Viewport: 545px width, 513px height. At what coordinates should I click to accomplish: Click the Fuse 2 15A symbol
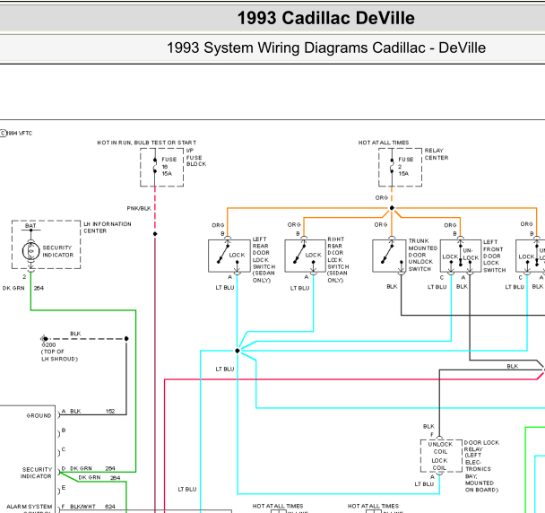pos(392,167)
